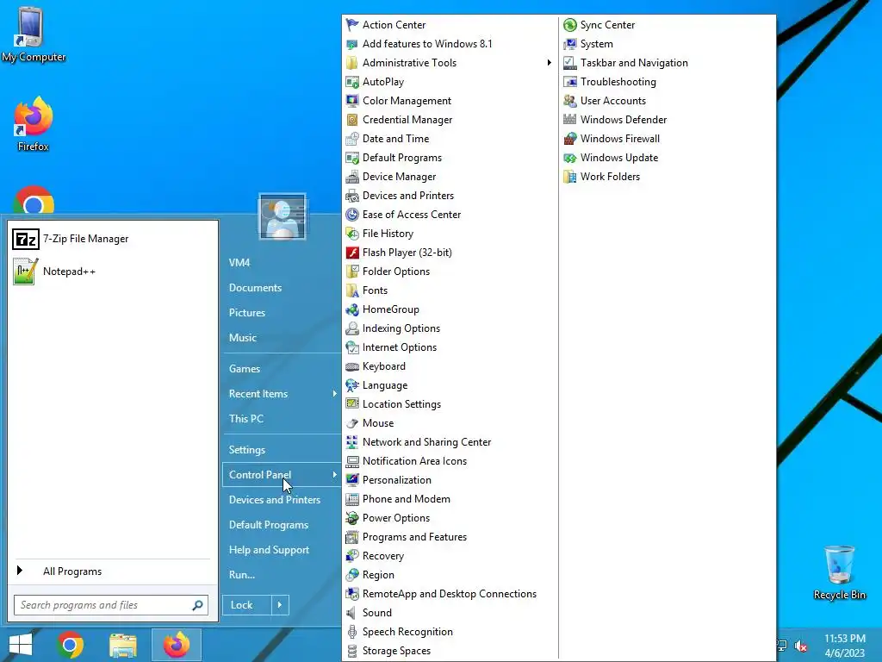
Task: Click the Power Options icon
Action: pyautogui.click(x=352, y=518)
